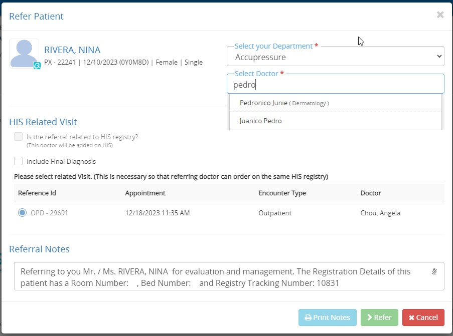
Task: Click the Reference Id column header
Action: coord(34,193)
